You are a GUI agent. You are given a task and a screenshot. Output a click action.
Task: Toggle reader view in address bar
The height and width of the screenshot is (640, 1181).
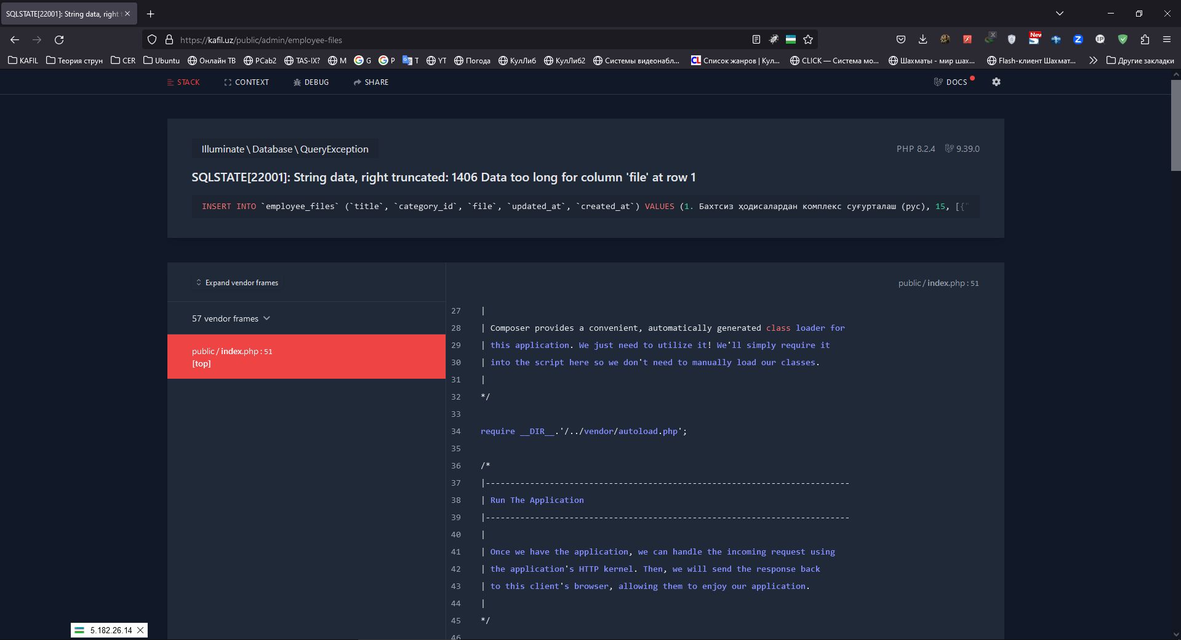[x=756, y=40]
